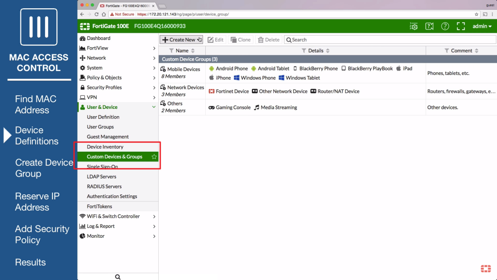
Task: Click Android Phone device entry
Action: pos(228,69)
